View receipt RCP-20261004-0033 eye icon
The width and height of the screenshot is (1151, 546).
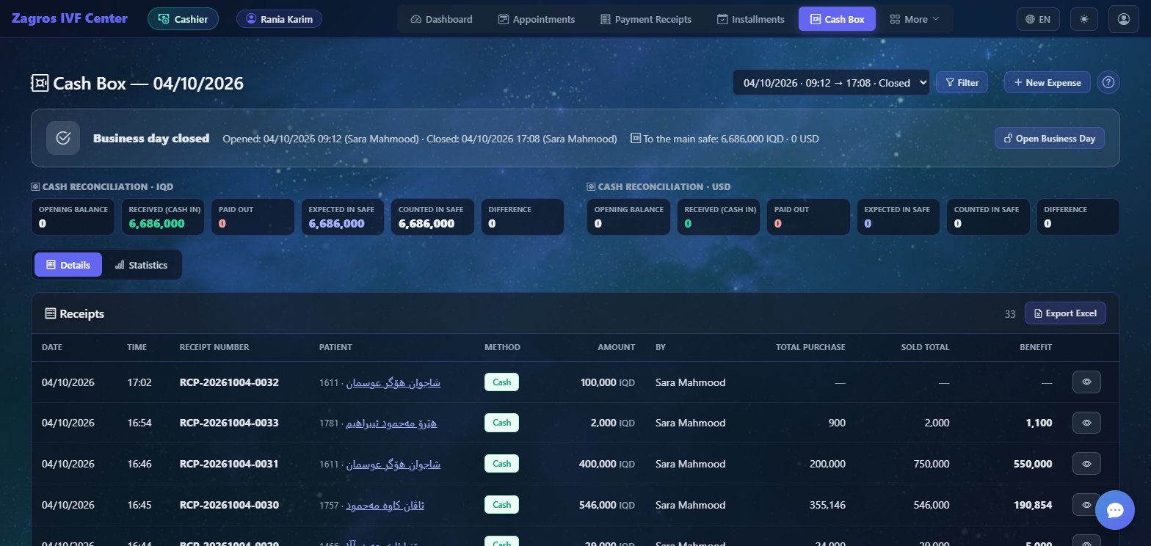point(1086,422)
